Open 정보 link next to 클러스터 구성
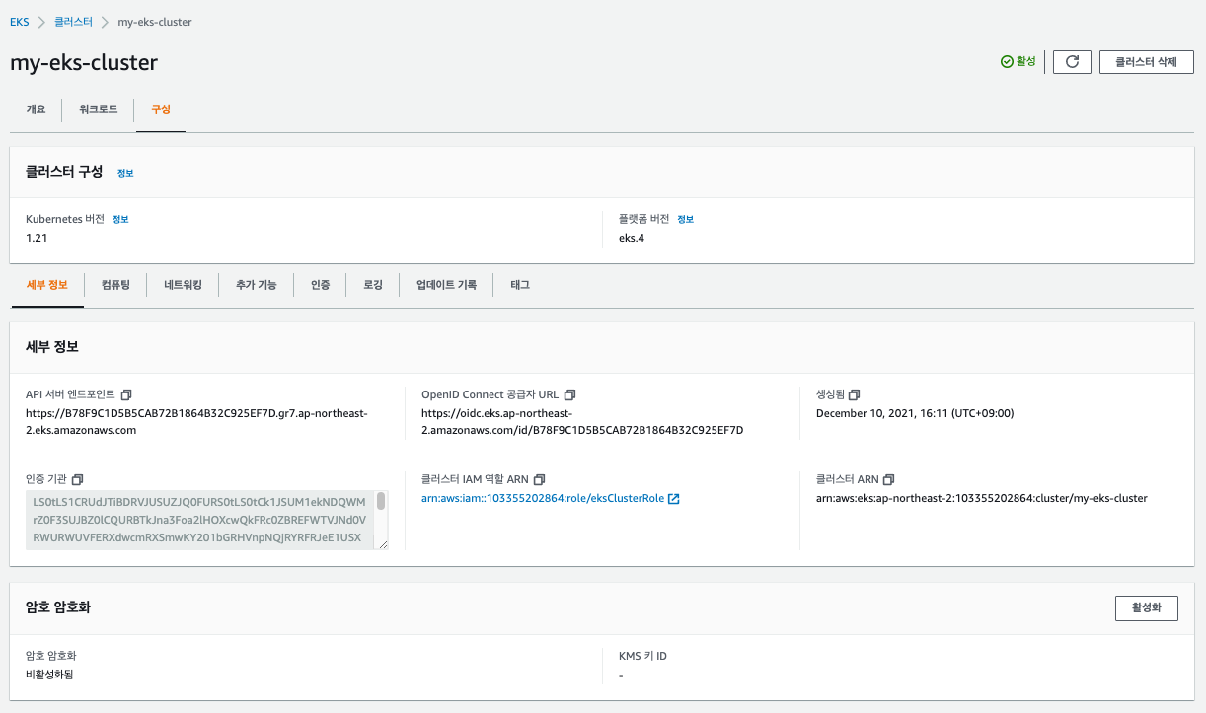This screenshot has height=713, width=1206. (x=125, y=173)
